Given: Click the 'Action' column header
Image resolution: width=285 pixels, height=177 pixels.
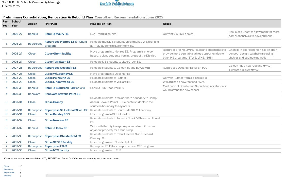Looking at the screenshot, I should point(32,24).
